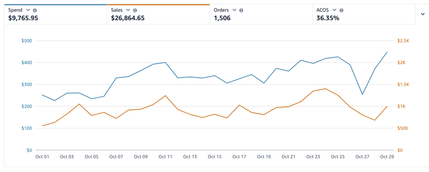Click the blue Spend color bar
Image resolution: width=429 pixels, height=172 pixels.
(56, 4)
